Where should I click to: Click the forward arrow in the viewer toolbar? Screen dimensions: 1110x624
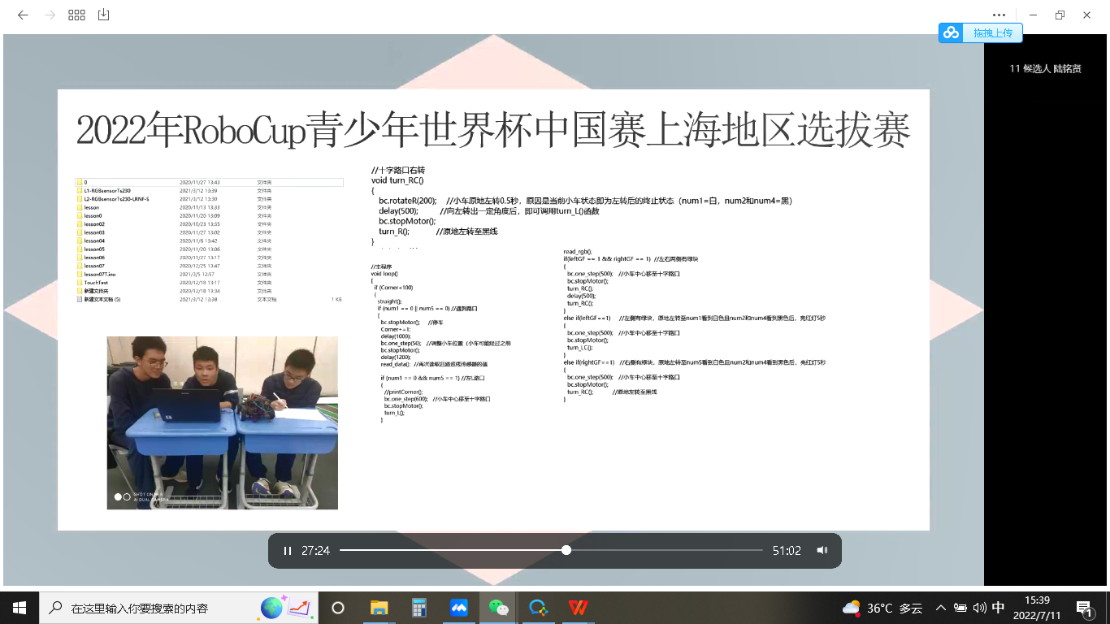pos(50,15)
